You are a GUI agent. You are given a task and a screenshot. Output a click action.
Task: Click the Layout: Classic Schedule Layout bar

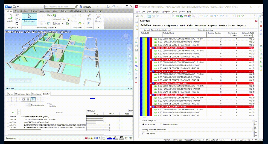click(169, 30)
